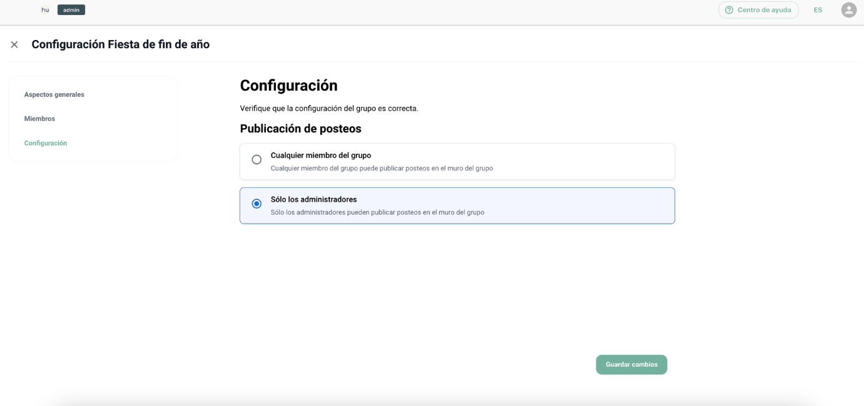Click the page title 'Configuración Fiesta de fin de año'

coord(120,44)
